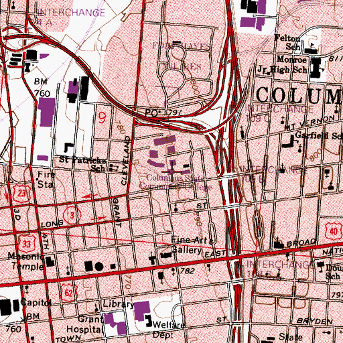Click the 782 spot elevation
The width and height of the screenshot is (343, 343).
coord(187,271)
